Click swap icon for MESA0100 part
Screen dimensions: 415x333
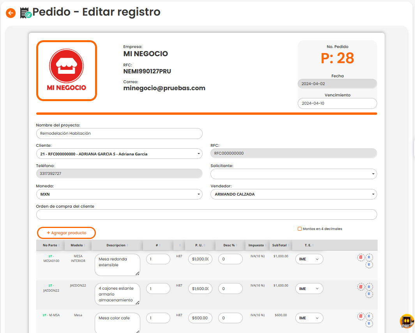coord(50,256)
